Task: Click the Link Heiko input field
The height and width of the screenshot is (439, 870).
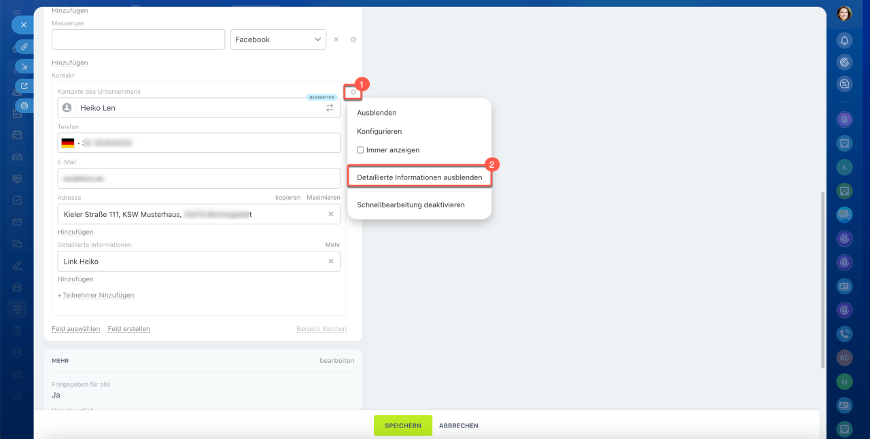Action: 199,261
